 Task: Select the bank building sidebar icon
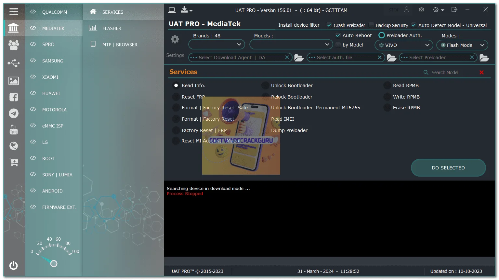point(14,28)
